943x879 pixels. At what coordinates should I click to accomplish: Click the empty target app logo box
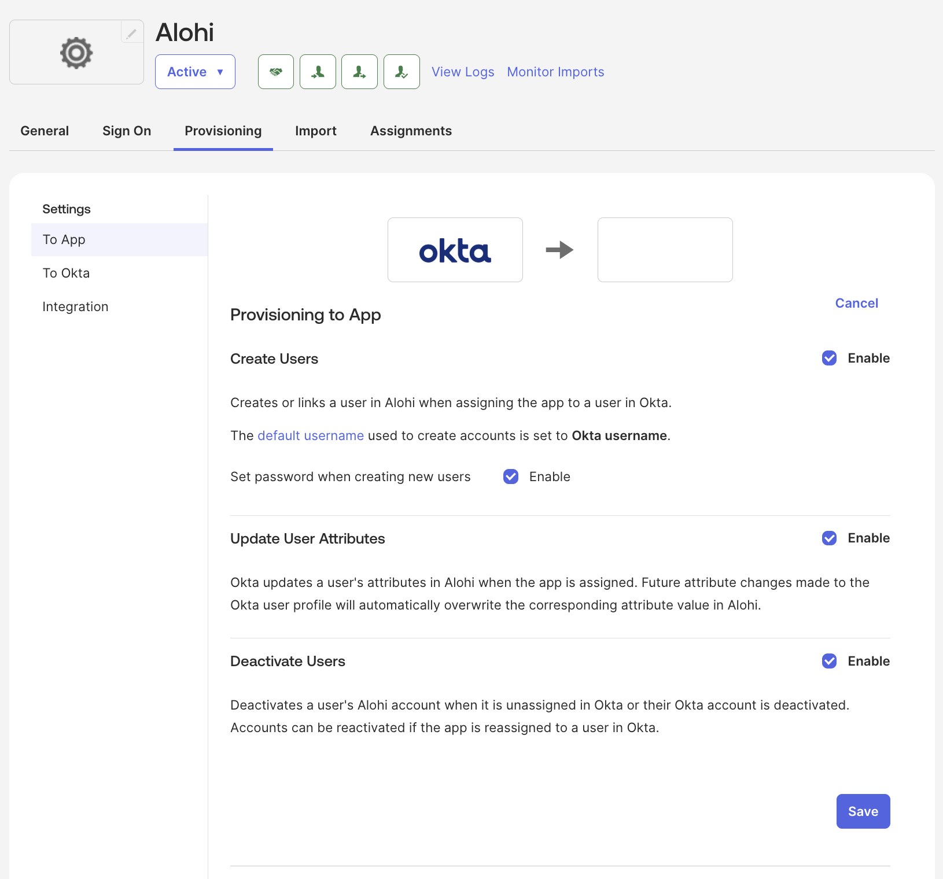click(x=665, y=250)
